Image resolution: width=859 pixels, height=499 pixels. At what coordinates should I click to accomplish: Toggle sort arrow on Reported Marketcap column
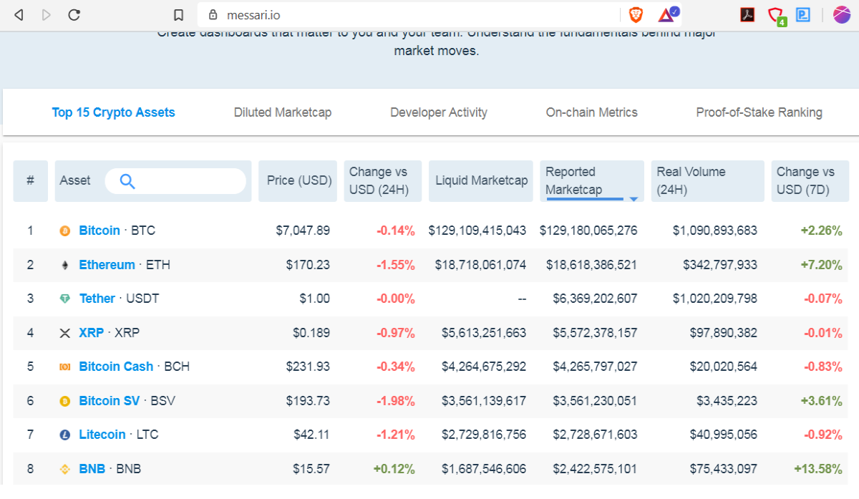(x=634, y=198)
